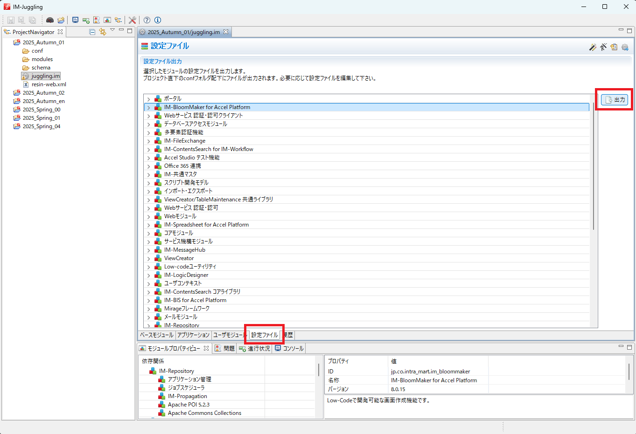Toggle Link with Editor in ProjectNavigator
This screenshot has height=434, width=636.
(x=102, y=32)
